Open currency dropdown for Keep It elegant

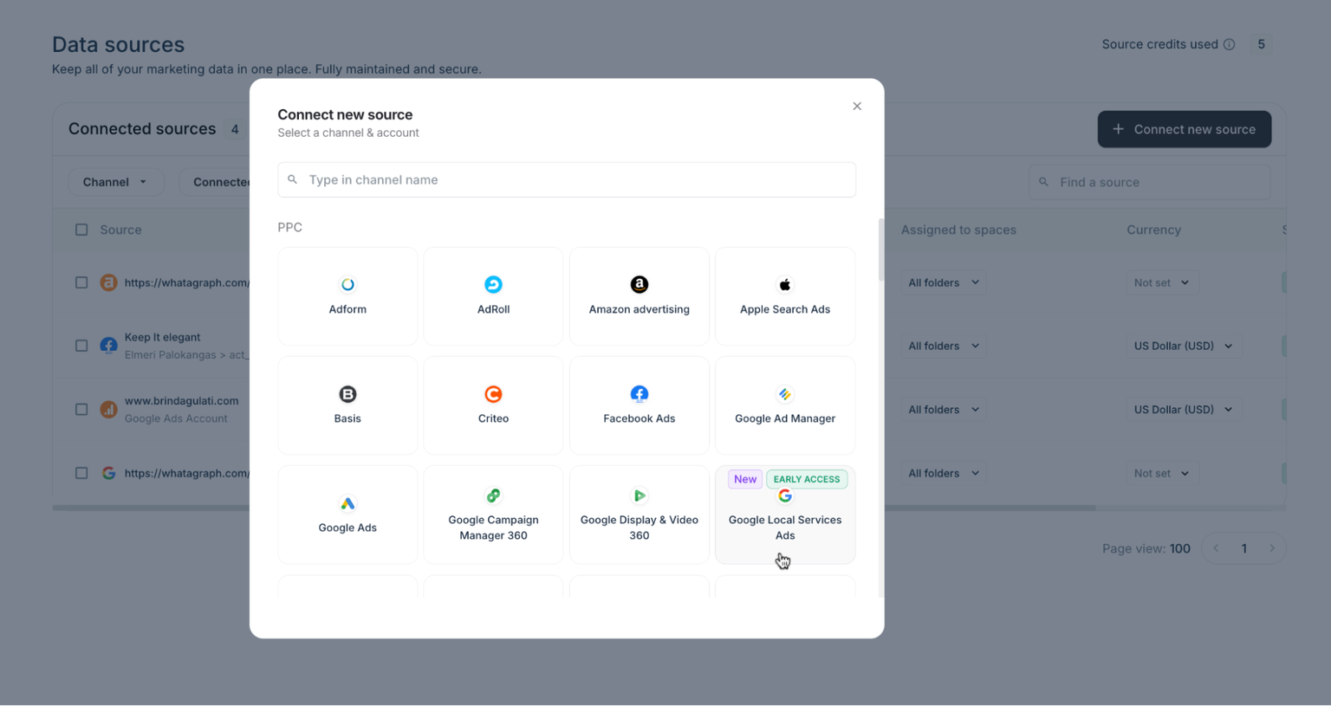[1184, 345]
